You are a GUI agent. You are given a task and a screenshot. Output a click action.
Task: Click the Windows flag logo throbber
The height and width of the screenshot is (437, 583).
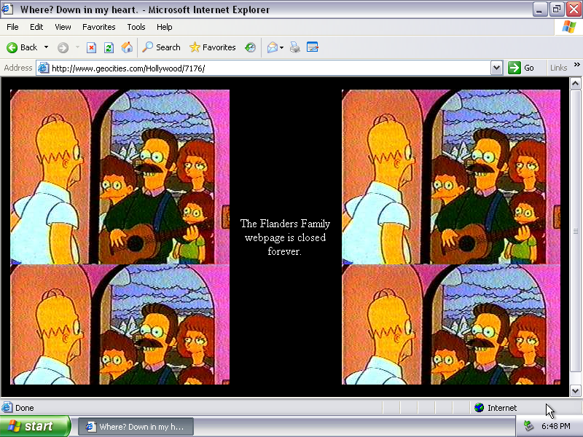point(568,27)
